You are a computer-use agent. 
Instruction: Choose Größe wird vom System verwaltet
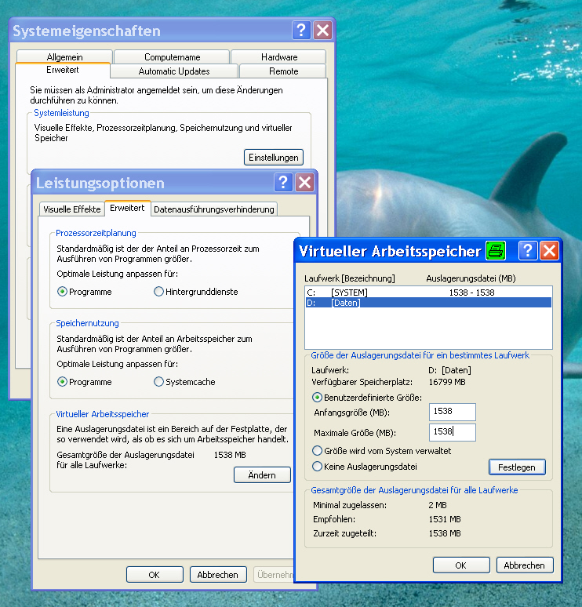click(317, 451)
